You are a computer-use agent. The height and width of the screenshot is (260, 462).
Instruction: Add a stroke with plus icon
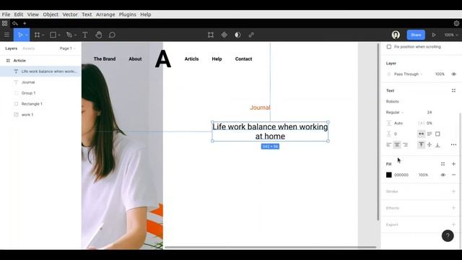pyautogui.click(x=453, y=191)
